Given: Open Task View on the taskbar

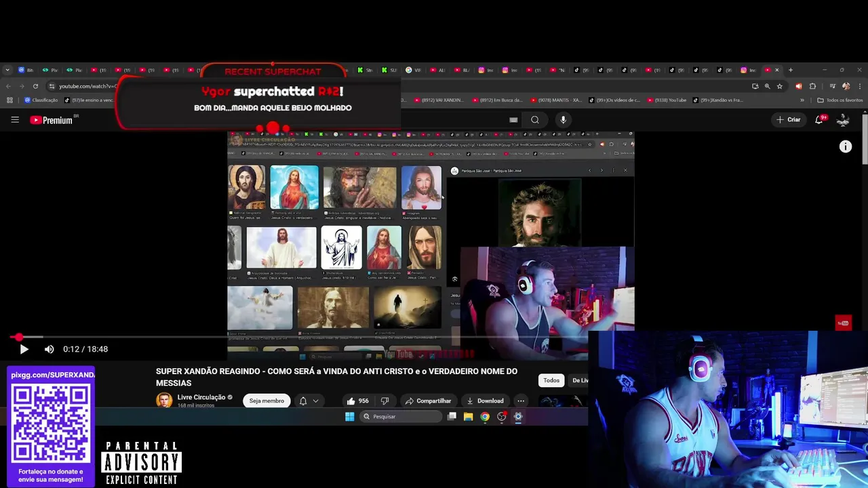Looking at the screenshot, I should (452, 417).
